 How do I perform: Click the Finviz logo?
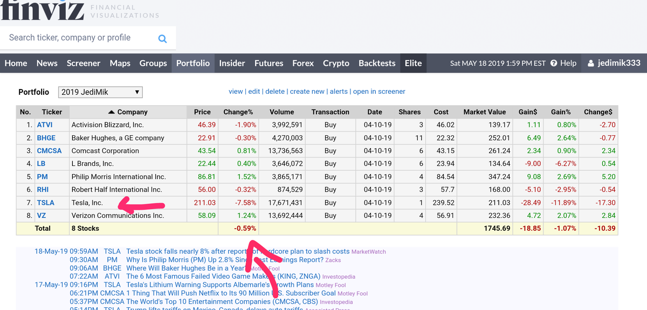tap(43, 11)
